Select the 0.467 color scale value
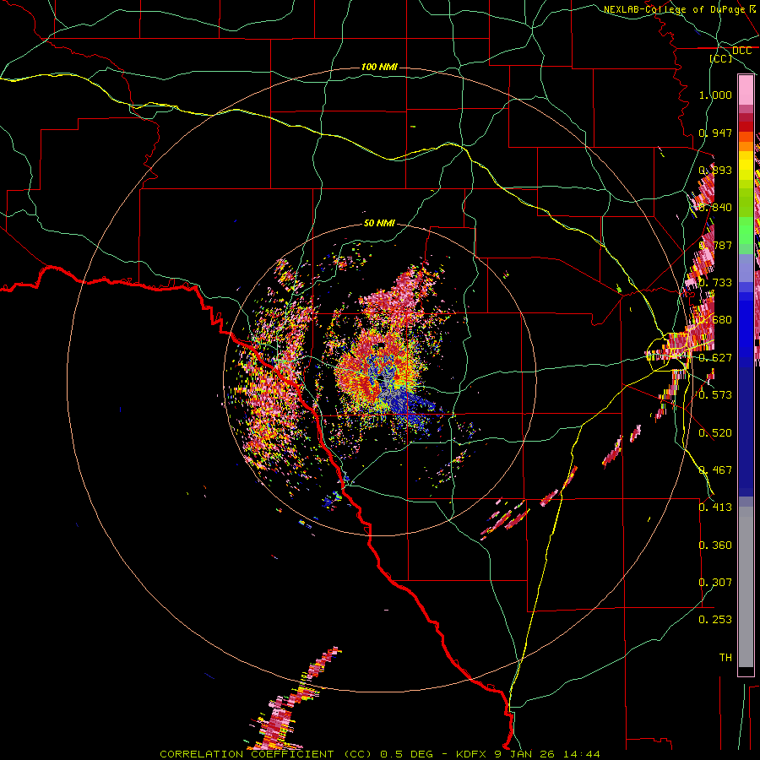 pyautogui.click(x=715, y=470)
